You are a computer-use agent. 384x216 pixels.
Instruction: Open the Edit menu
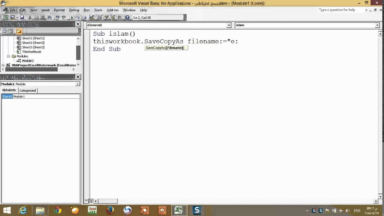click(23, 10)
